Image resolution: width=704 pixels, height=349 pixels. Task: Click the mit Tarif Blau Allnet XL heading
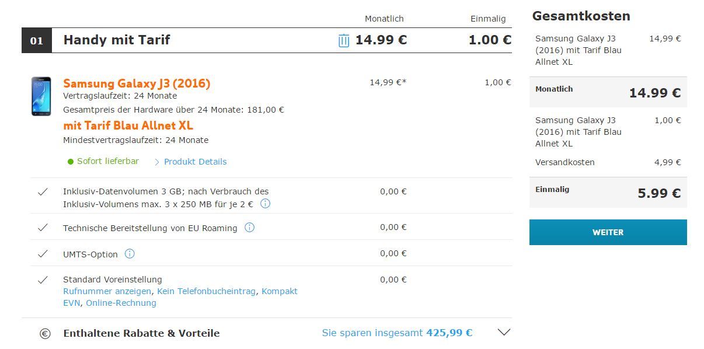(x=128, y=125)
